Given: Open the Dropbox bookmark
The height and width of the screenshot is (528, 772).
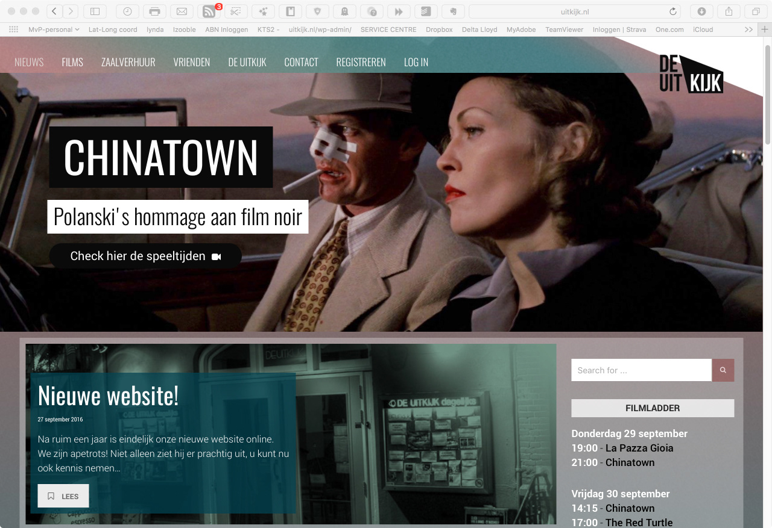Looking at the screenshot, I should click(439, 30).
